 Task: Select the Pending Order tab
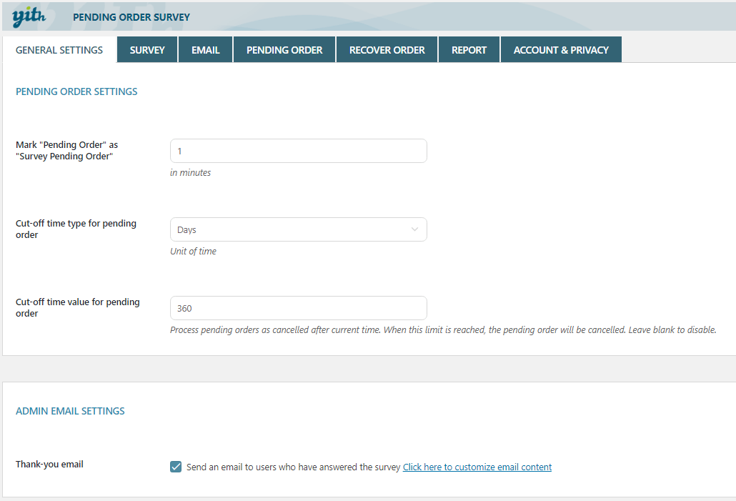[284, 50]
